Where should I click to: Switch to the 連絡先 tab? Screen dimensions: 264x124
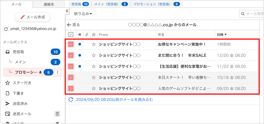tap(49, 4)
